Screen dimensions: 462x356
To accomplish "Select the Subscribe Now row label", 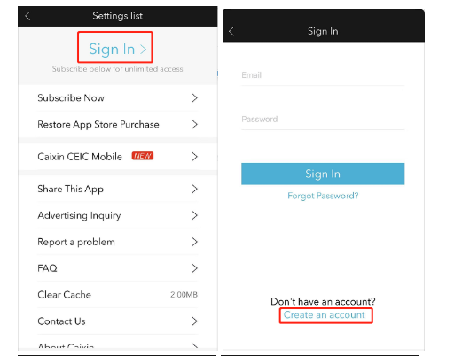I will (71, 97).
